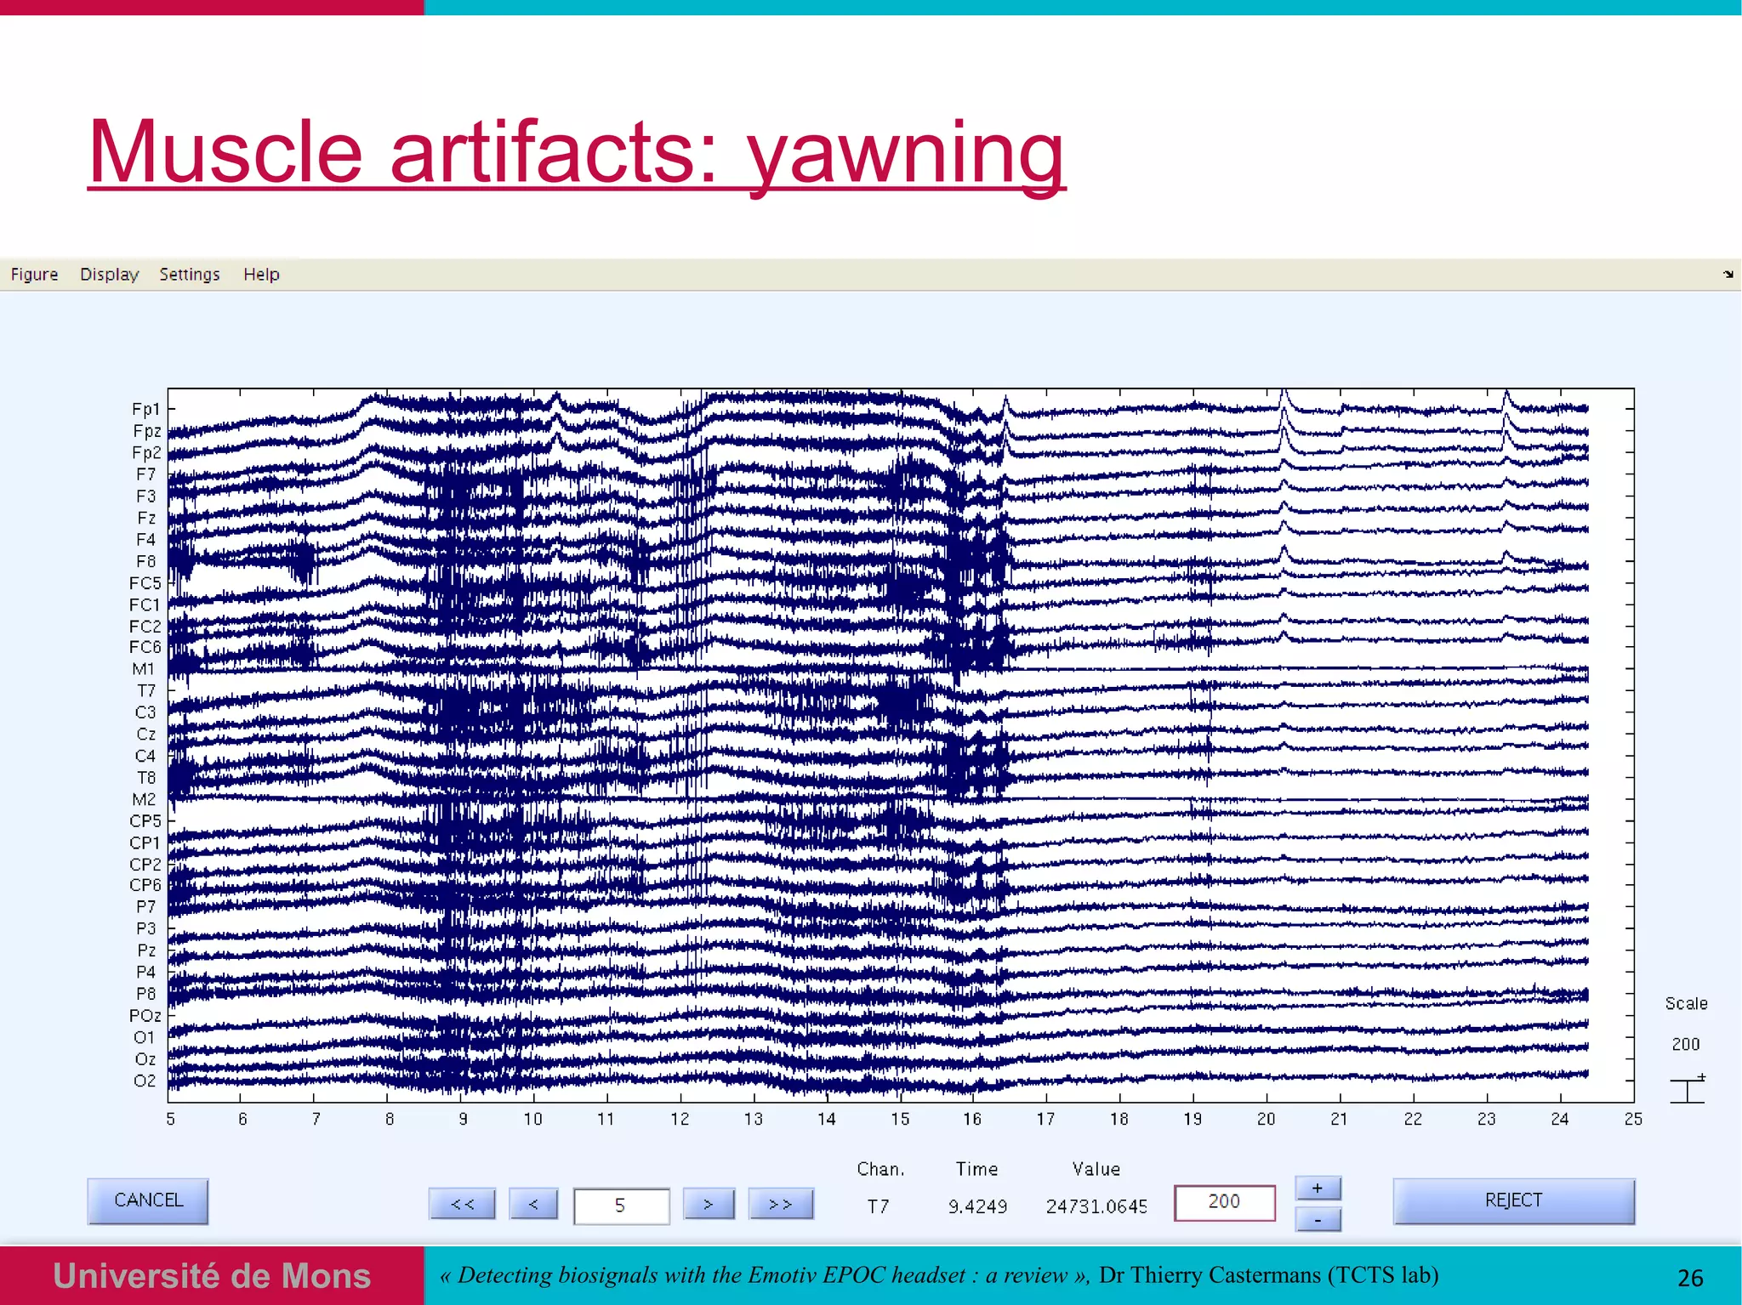Open the Figure menu
The height and width of the screenshot is (1305, 1742).
(34, 275)
